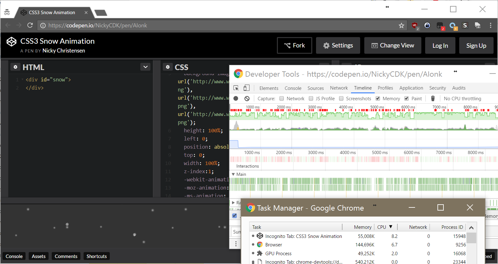Open the pen Settings button
The width and height of the screenshot is (498, 264).
338,46
